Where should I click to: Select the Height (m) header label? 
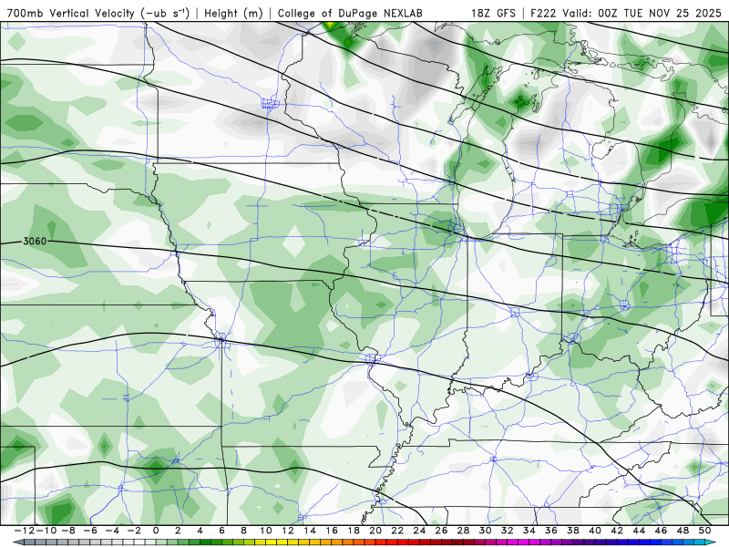[x=234, y=13]
